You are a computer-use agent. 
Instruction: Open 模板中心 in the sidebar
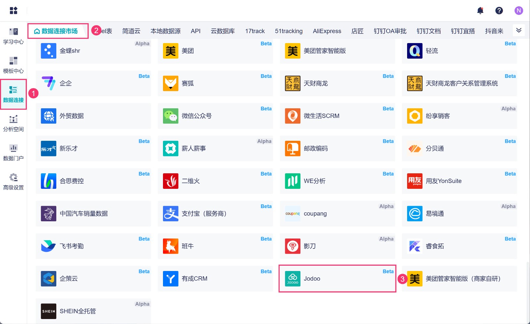[x=13, y=65]
